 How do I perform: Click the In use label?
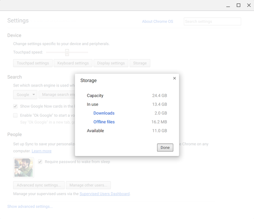[93, 104]
